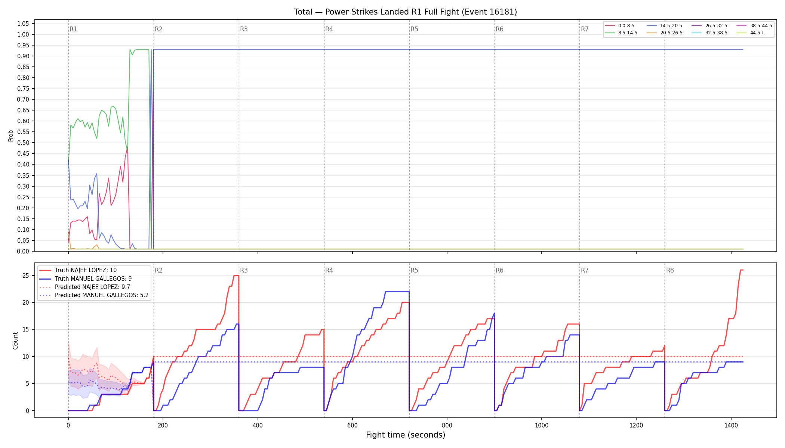
Task: Select the 44.5+ legend entry
Action: [x=751, y=33]
